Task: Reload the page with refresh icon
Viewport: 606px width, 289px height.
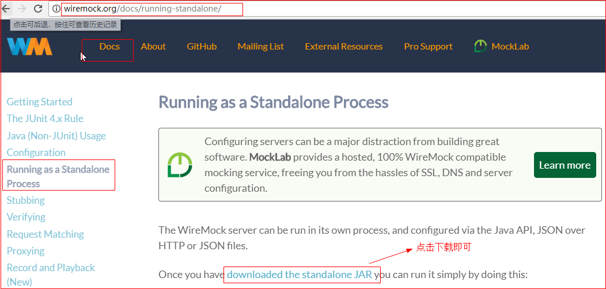Action: (x=38, y=8)
